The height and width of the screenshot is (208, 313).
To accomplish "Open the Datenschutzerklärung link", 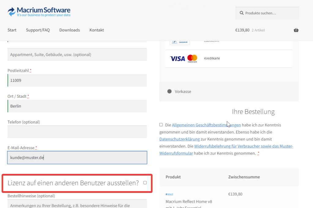I will point(179,139).
